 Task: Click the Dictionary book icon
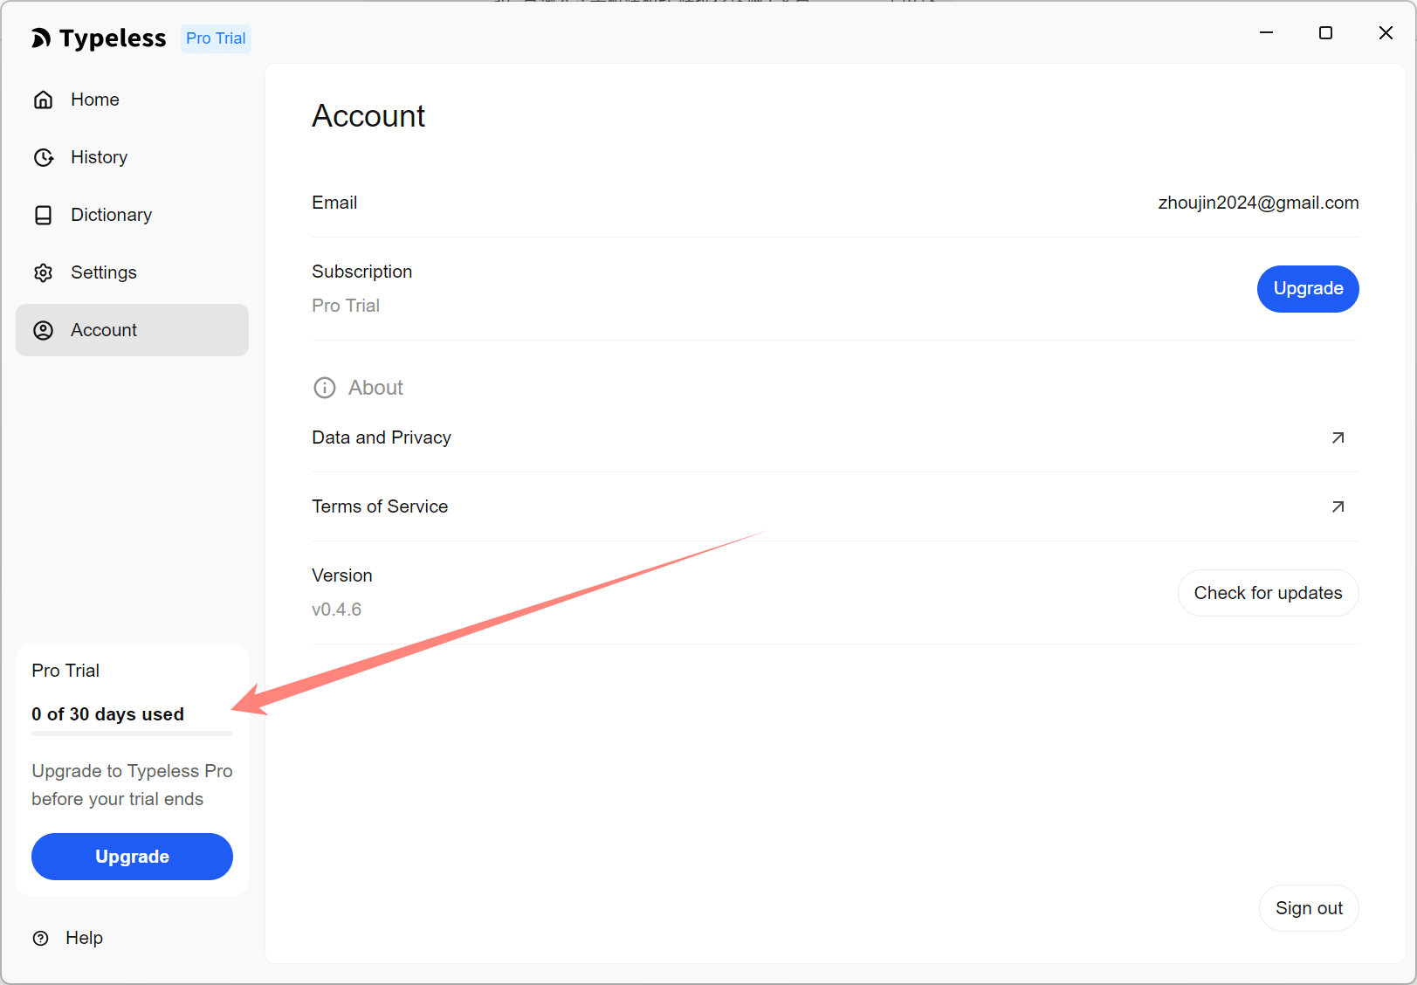tap(44, 215)
